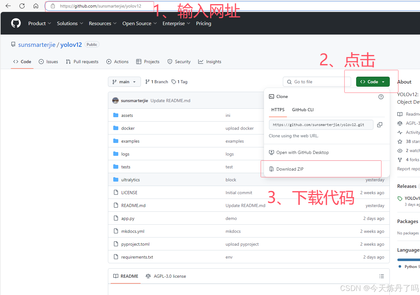
Task: Click the browser refresh icon
Action: [22, 6]
